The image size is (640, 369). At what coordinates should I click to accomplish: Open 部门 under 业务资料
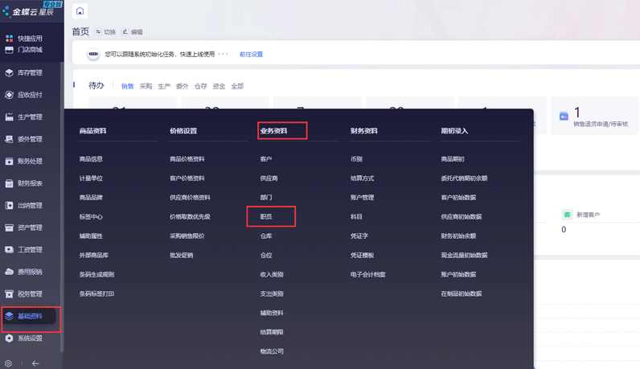pyautogui.click(x=266, y=197)
